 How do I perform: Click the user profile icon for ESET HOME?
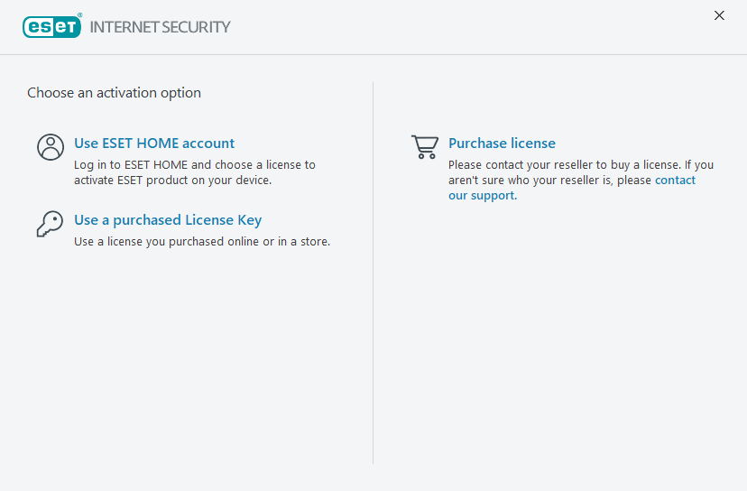[51, 147]
